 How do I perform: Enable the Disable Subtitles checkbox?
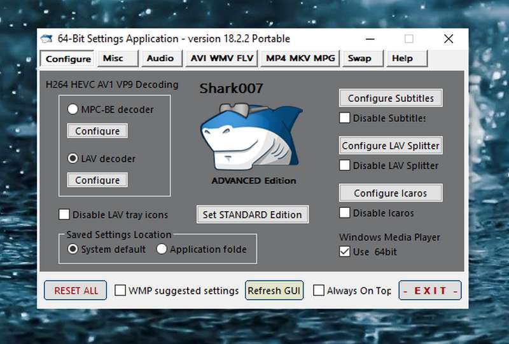(x=344, y=118)
